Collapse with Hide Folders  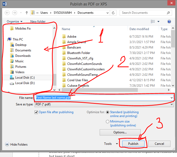click(16, 144)
